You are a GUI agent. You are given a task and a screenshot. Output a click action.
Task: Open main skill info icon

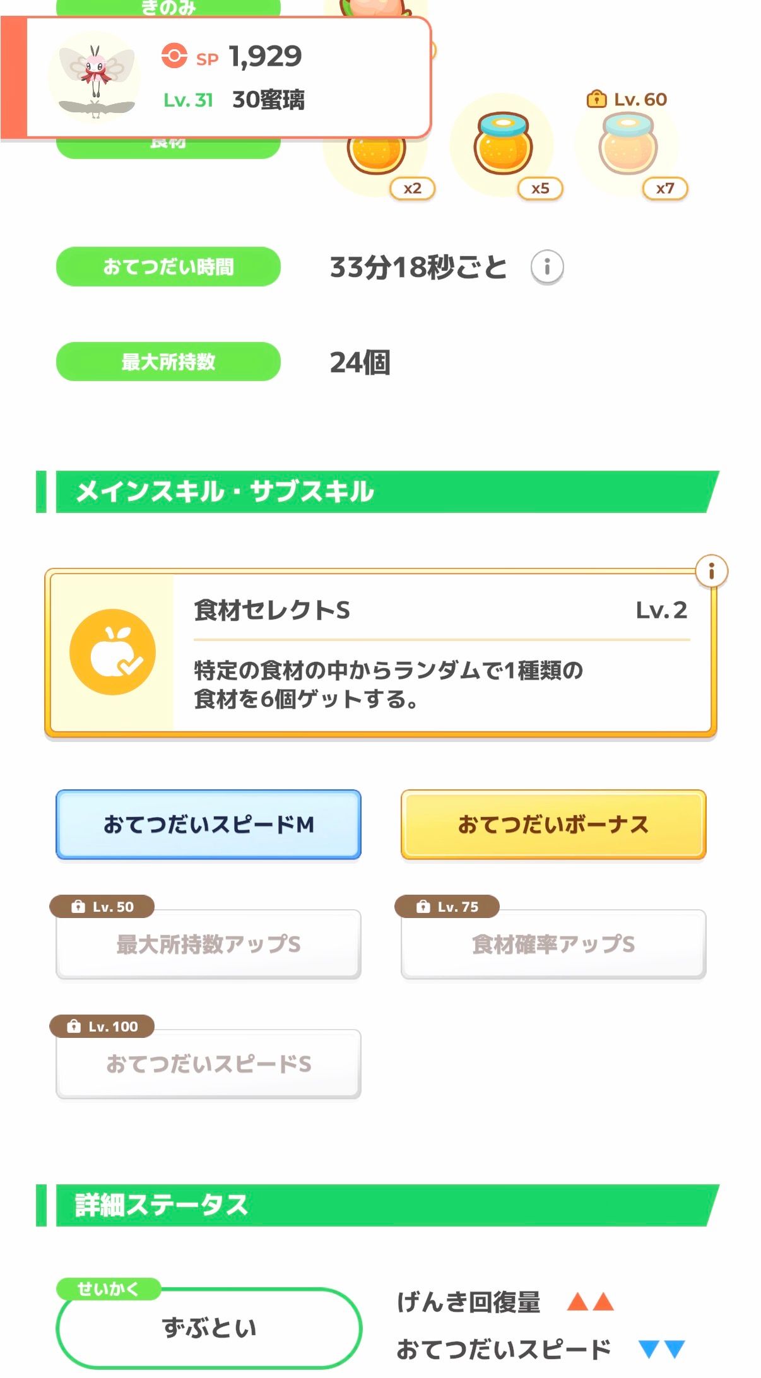coord(711,571)
